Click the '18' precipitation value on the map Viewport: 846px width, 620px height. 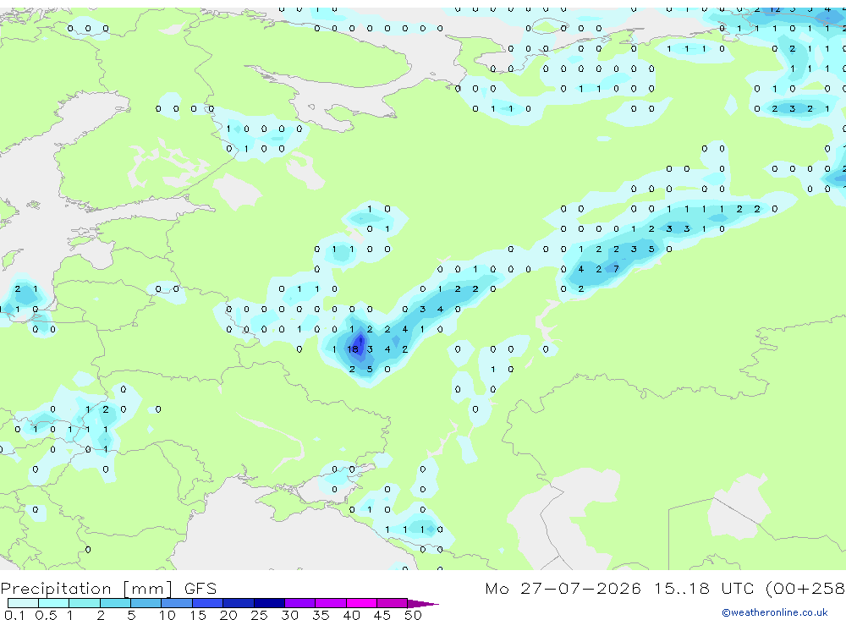pos(352,349)
